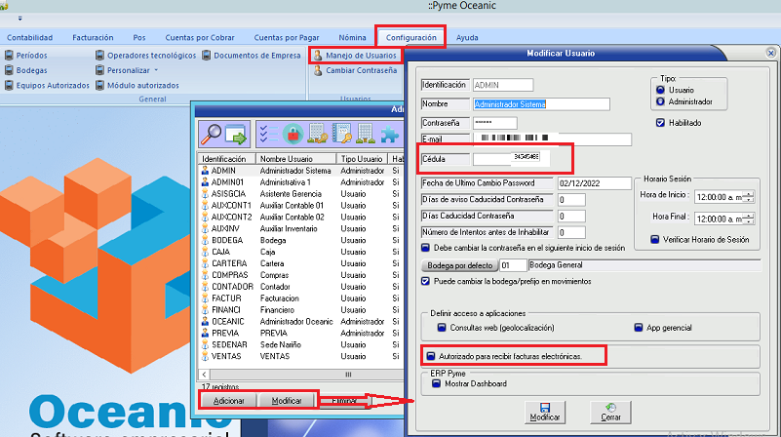
Task: Click the red padlock toolbar icon
Action: 292,134
